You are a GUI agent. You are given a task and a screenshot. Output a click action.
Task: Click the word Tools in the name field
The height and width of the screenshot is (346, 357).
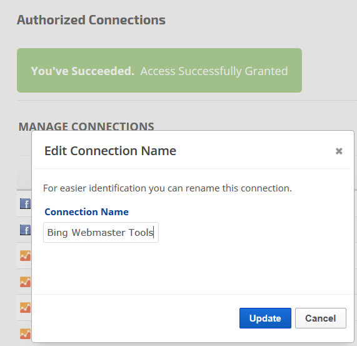pos(141,233)
